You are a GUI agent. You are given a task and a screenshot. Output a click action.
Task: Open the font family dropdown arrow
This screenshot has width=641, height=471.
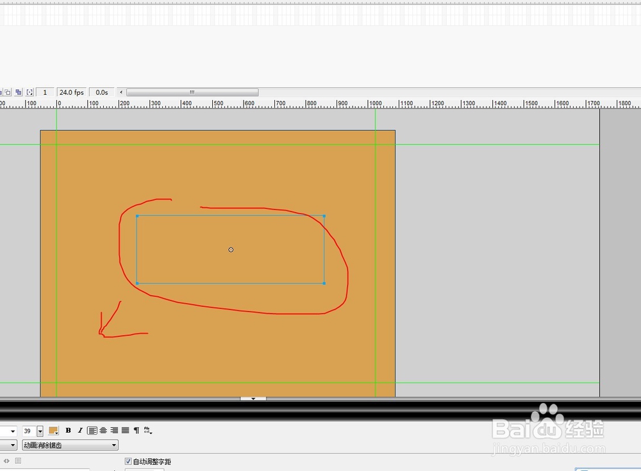pos(13,431)
